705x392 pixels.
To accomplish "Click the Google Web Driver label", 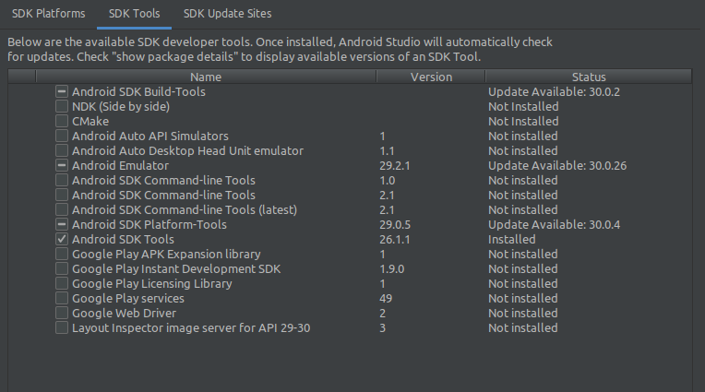I will 124,313.
